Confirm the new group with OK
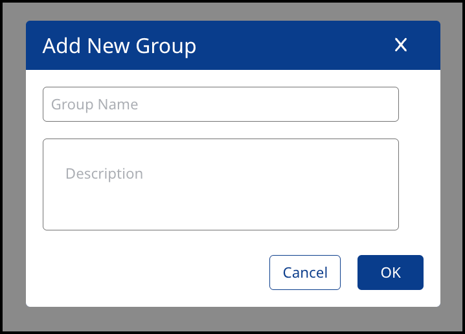This screenshot has height=334, width=465. (391, 273)
